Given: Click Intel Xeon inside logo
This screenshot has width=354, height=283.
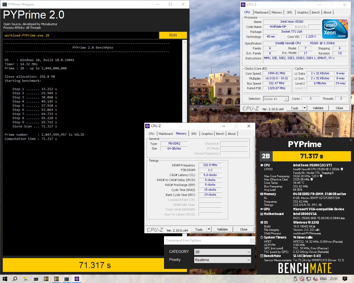Looking at the screenshot, I should coord(335,29).
